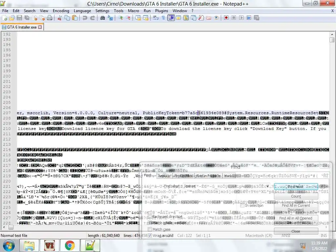Click the Find what input field
This screenshot has height=252, width=336.
(x=227, y=186)
